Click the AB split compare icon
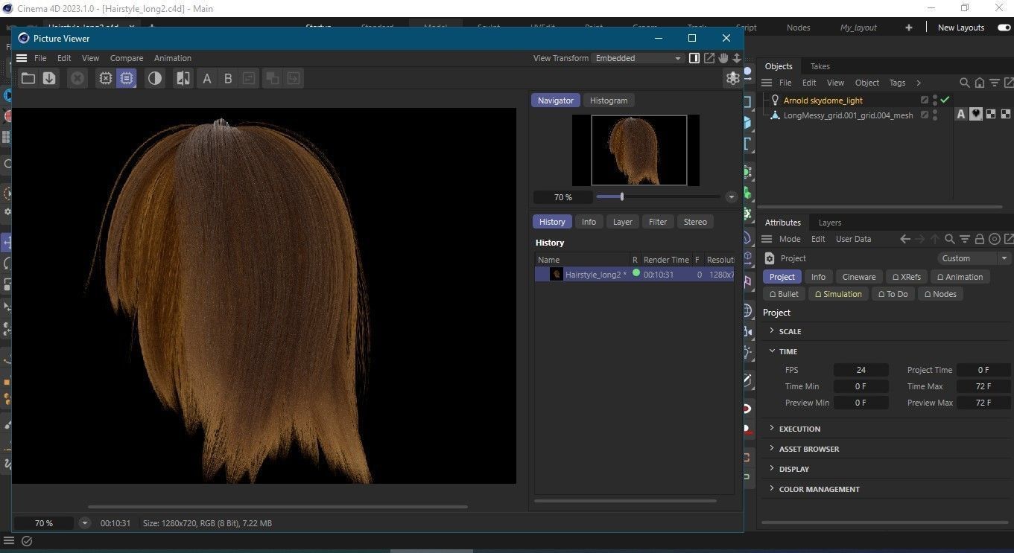The image size is (1014, 553). click(x=183, y=78)
